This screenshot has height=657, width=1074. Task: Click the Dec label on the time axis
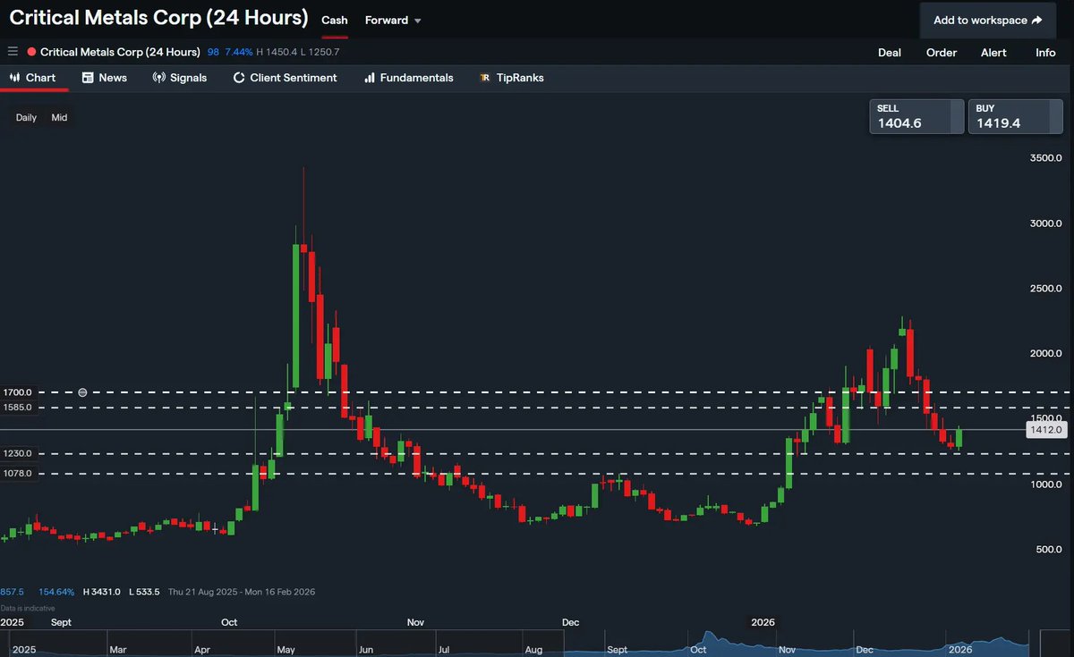click(571, 622)
